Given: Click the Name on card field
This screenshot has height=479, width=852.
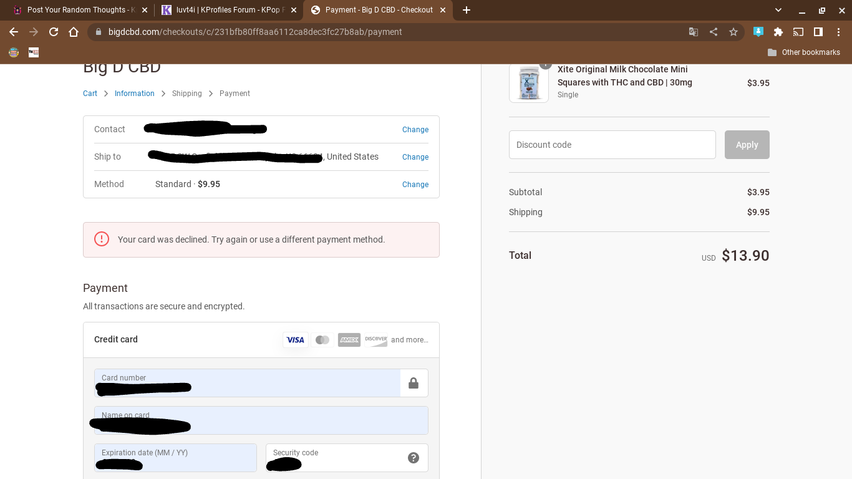Looking at the screenshot, I should [261, 420].
